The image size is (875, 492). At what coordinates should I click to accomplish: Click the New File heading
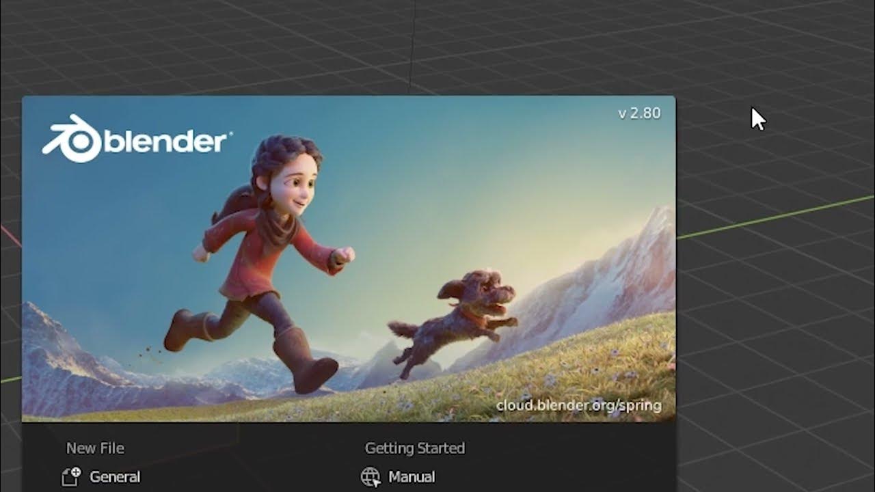tap(95, 448)
